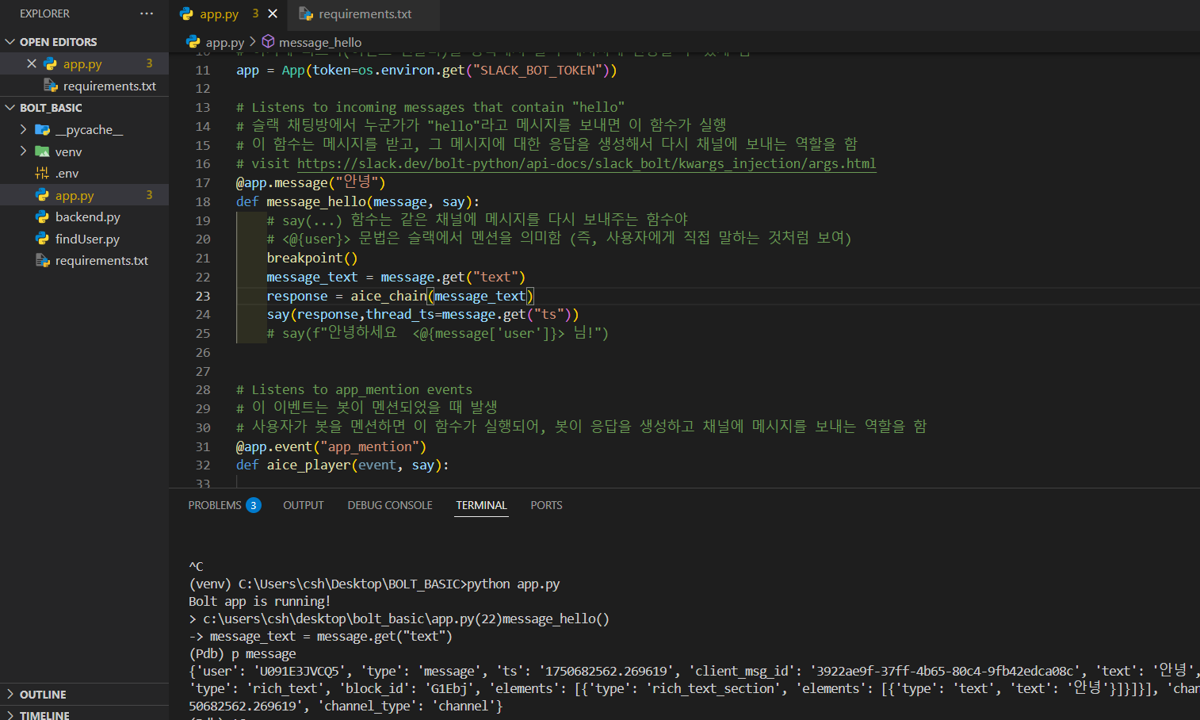This screenshot has width=1200, height=720.
Task: Click the "(Pdb) p message" terminal line
Action: [242, 653]
